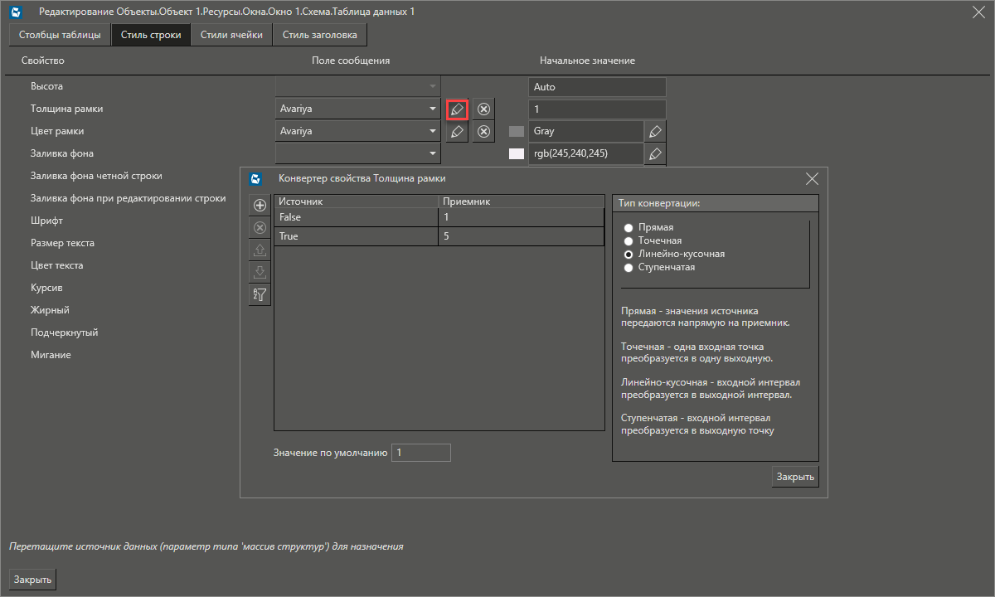Select the Значение по умолчанию input field
The height and width of the screenshot is (597, 995).
tap(421, 452)
